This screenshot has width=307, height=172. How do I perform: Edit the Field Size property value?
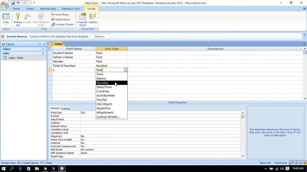[160, 113]
